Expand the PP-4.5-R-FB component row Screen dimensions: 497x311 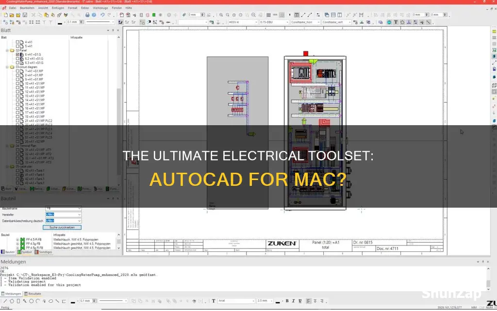pyautogui.click(x=17, y=240)
